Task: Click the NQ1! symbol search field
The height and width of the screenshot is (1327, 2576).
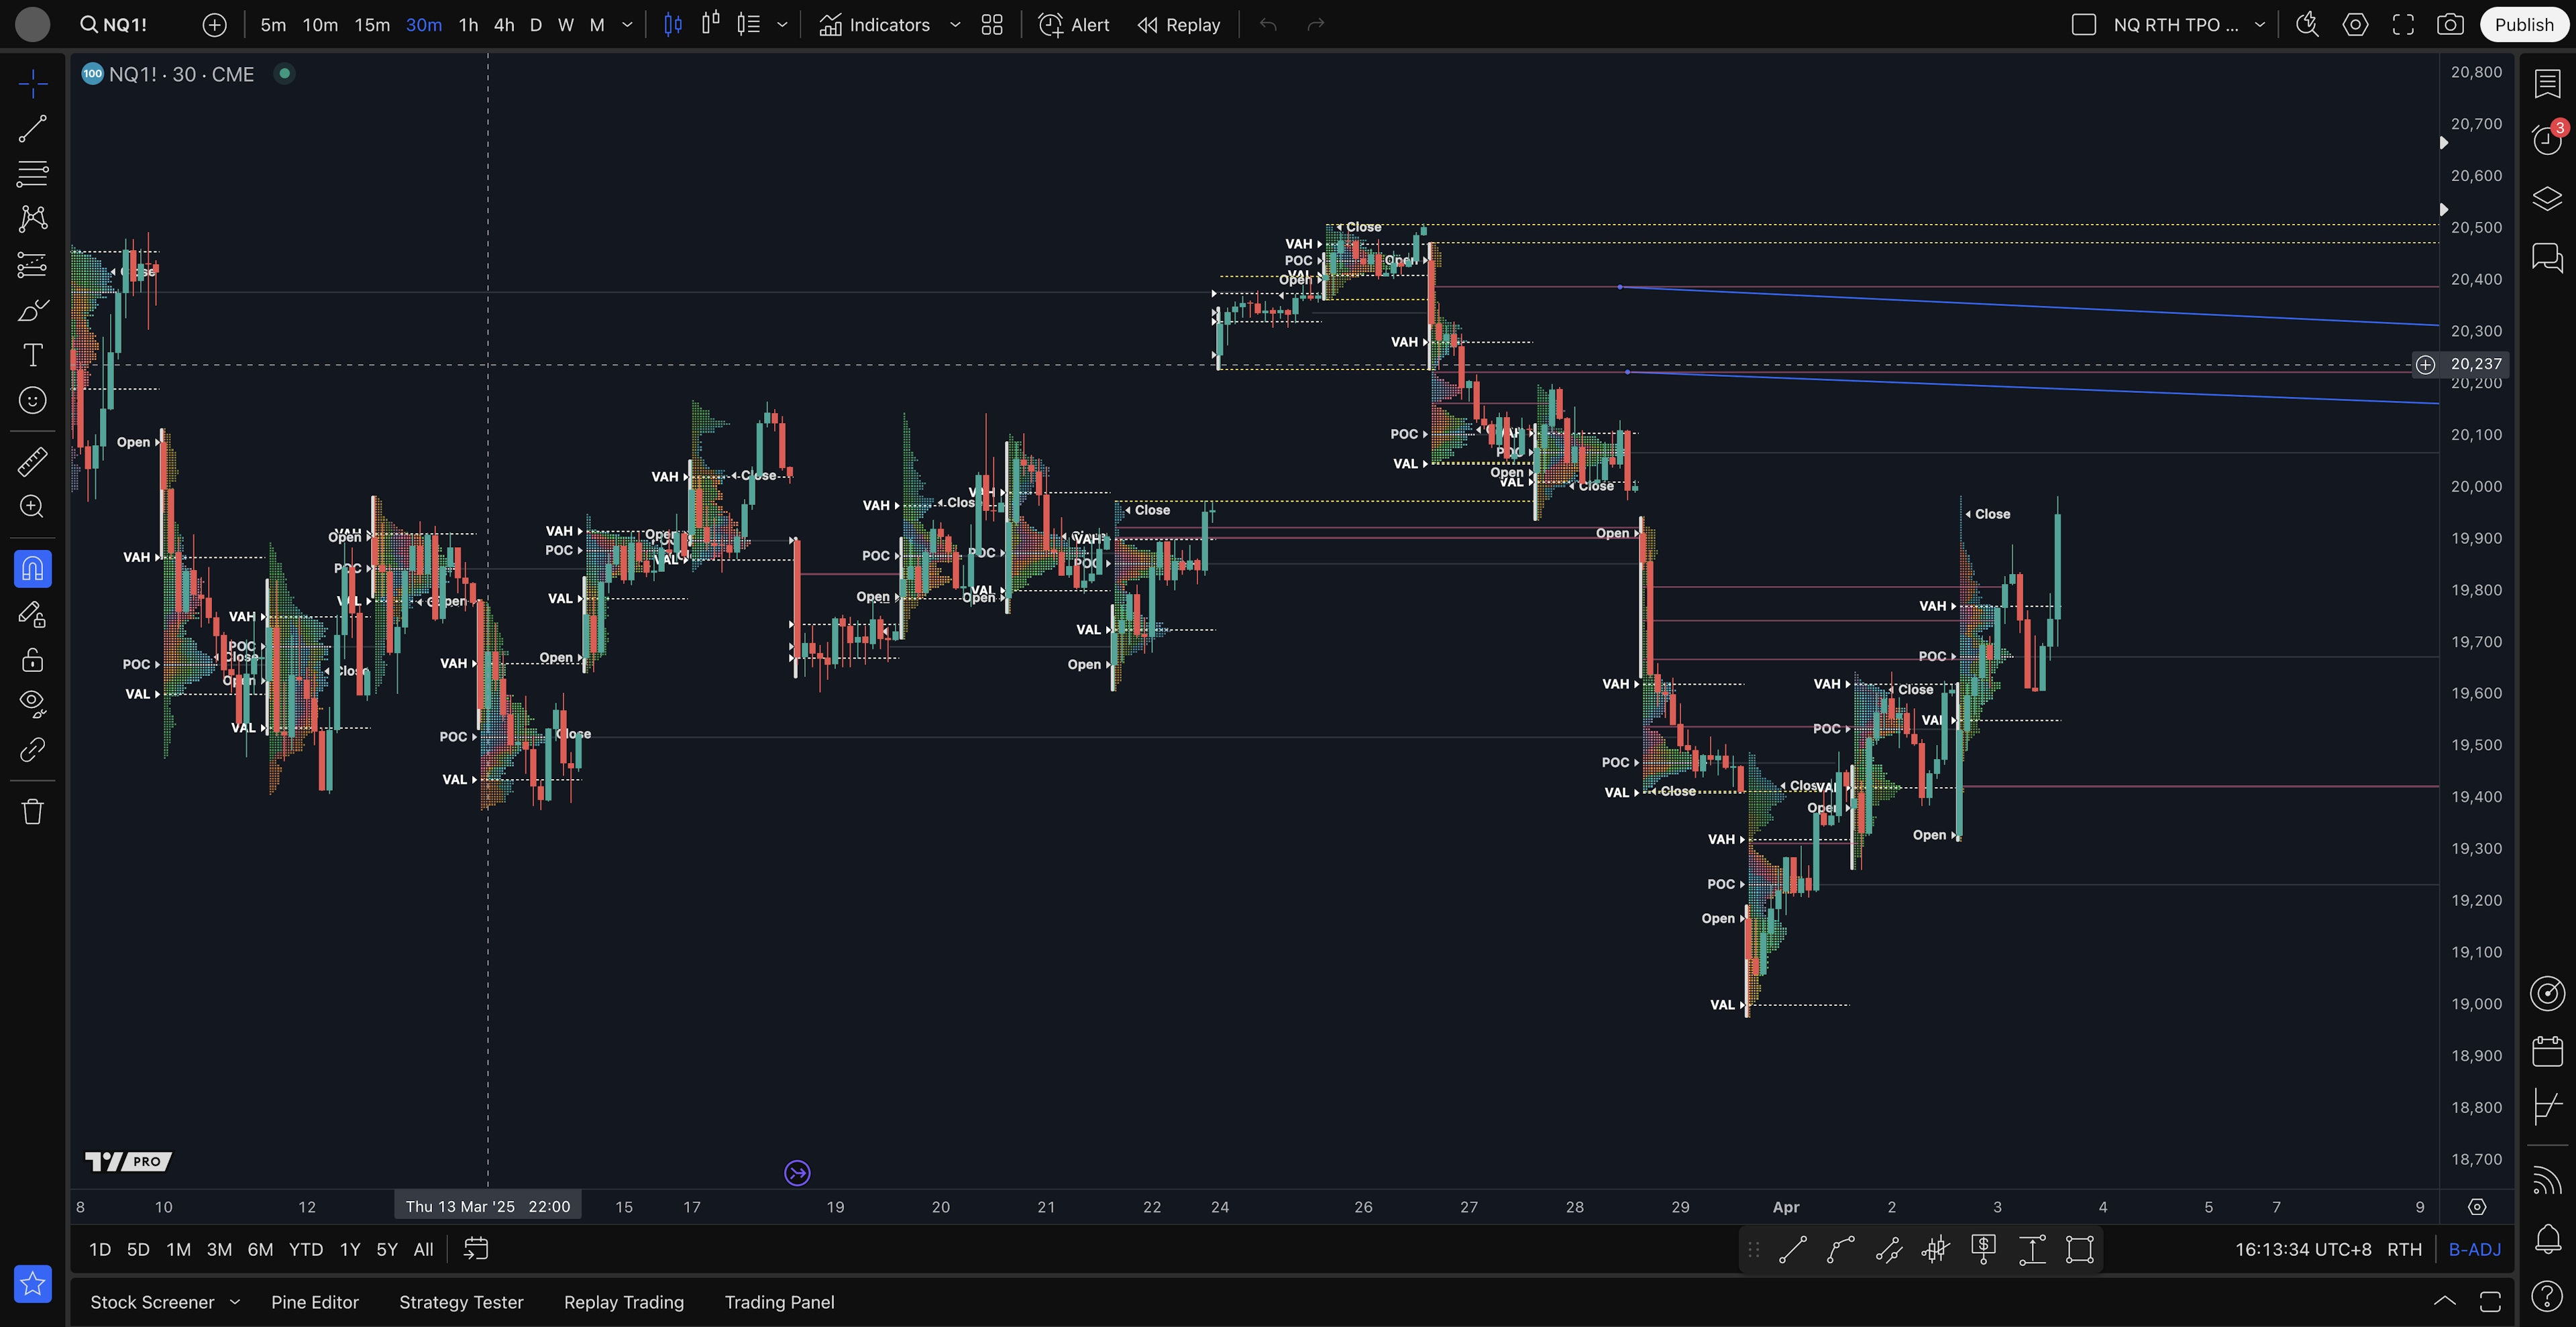Action: [x=115, y=25]
